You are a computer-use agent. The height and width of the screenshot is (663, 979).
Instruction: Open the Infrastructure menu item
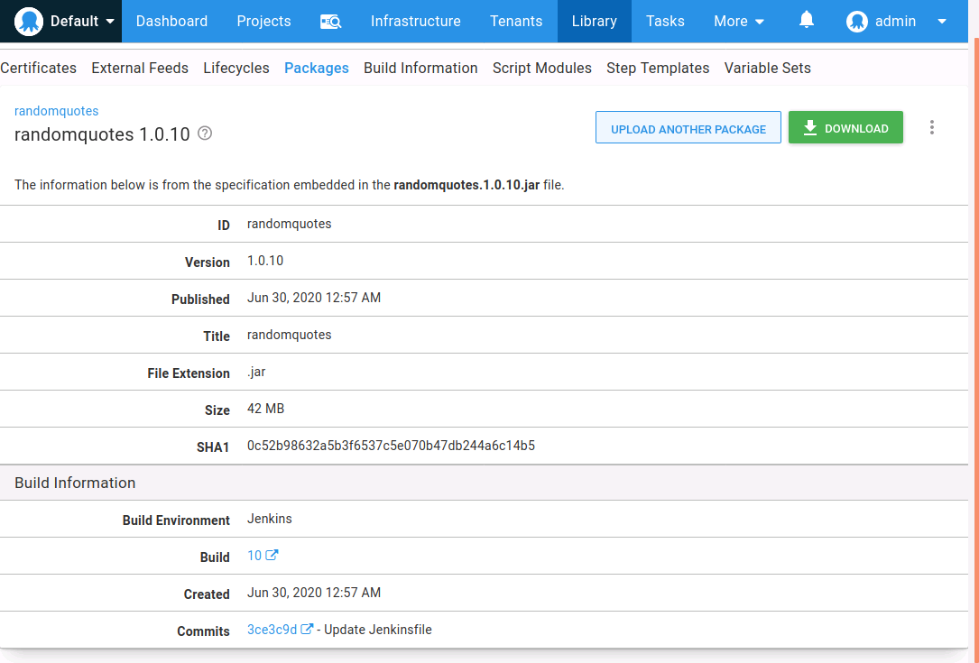[415, 22]
